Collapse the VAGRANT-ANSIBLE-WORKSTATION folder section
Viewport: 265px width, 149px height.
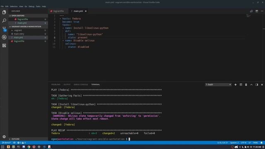pyautogui.click(x=28, y=26)
